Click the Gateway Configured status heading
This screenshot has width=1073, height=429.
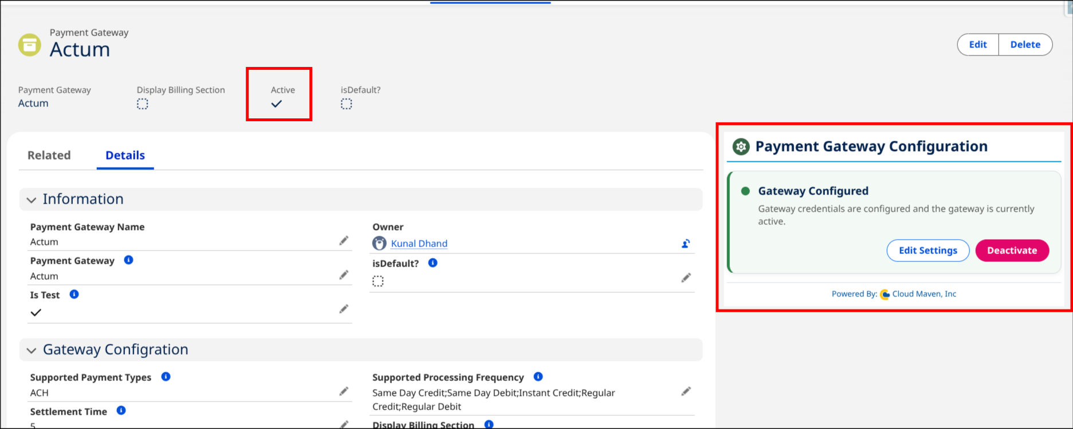(x=813, y=191)
